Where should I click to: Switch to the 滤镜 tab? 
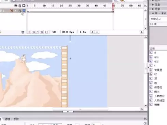point(7,119)
